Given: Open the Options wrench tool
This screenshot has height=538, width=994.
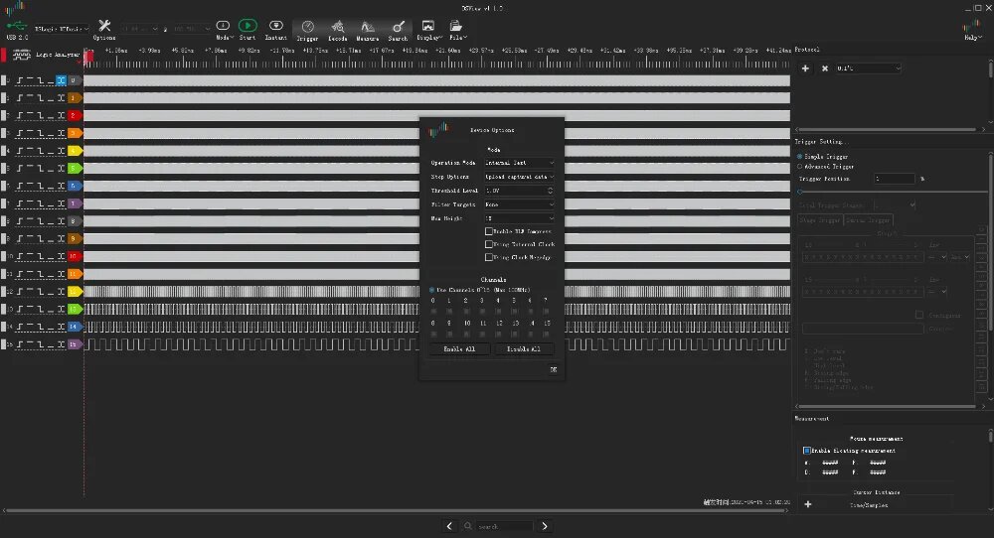Looking at the screenshot, I should pos(104,29).
